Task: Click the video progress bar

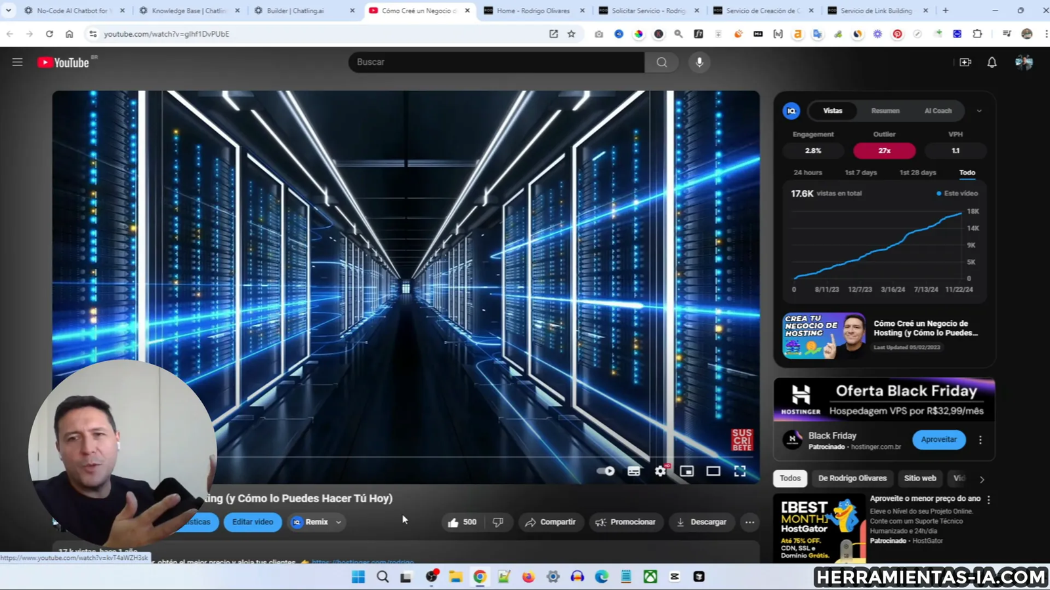Action: (459, 457)
